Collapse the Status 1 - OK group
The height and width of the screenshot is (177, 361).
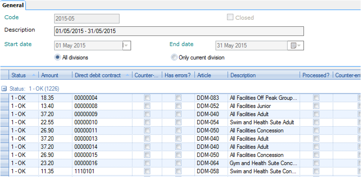coord(4,89)
